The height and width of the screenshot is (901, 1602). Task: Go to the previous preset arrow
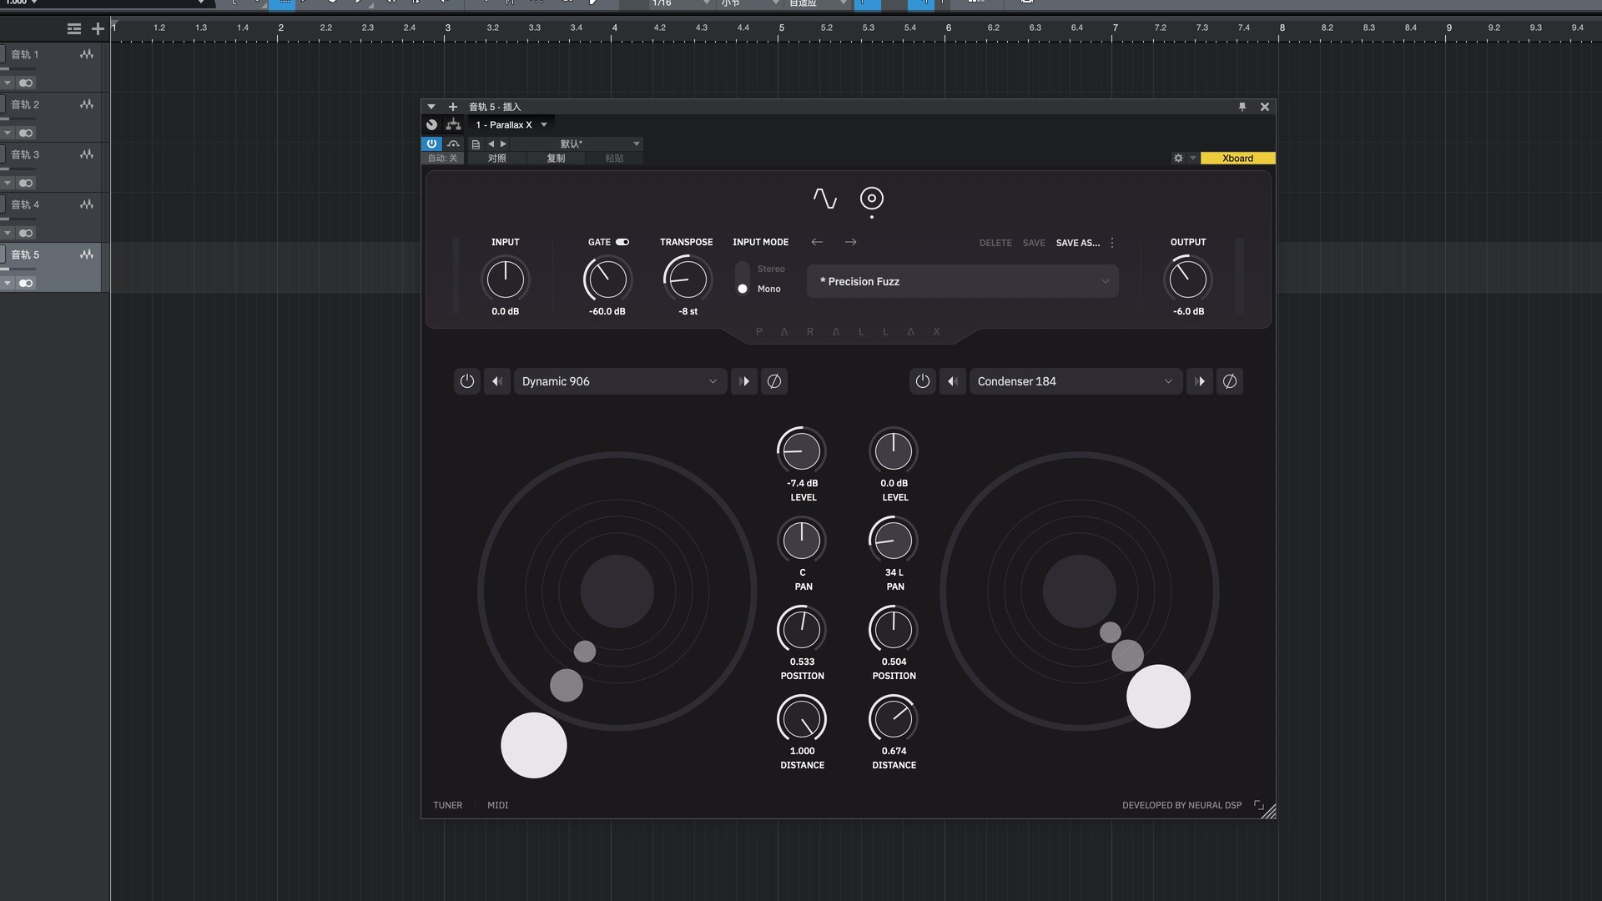point(817,242)
